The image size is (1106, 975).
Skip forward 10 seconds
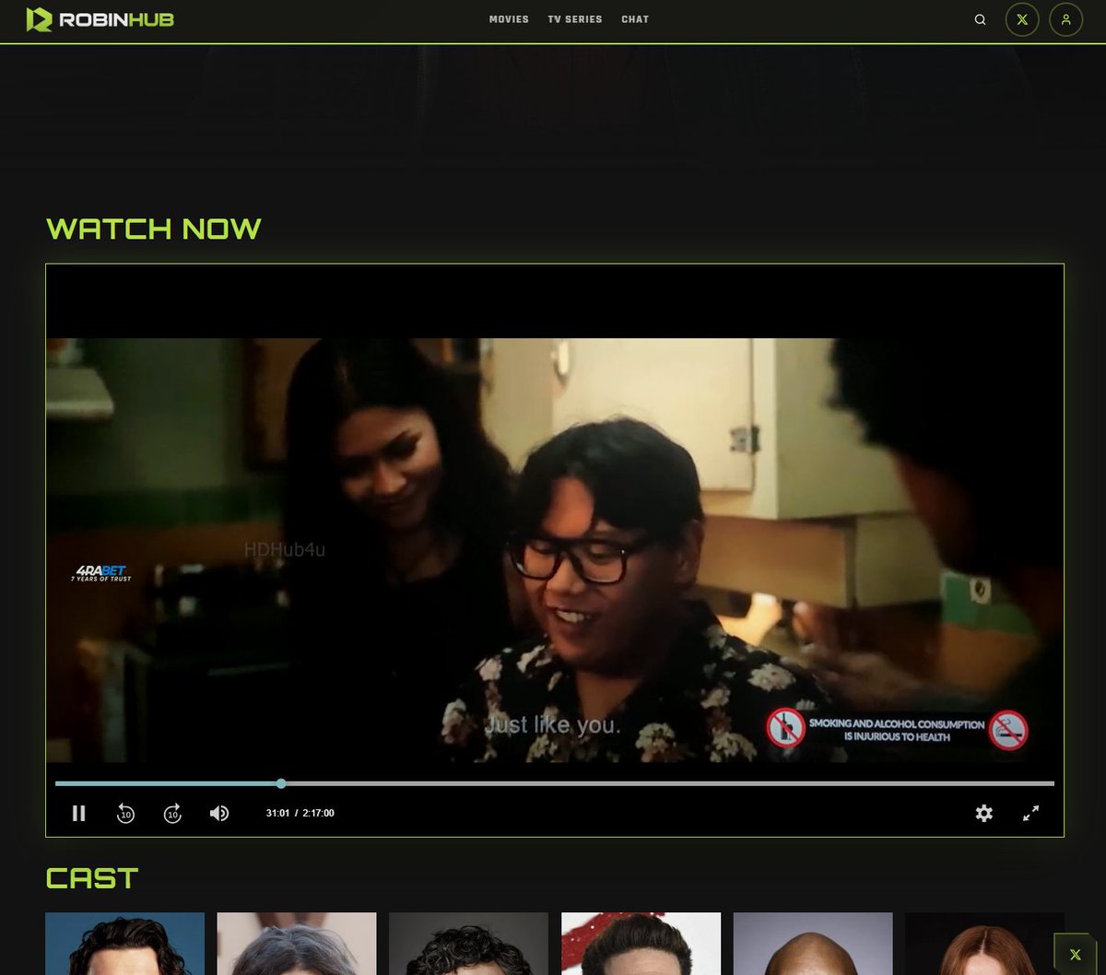[172, 813]
